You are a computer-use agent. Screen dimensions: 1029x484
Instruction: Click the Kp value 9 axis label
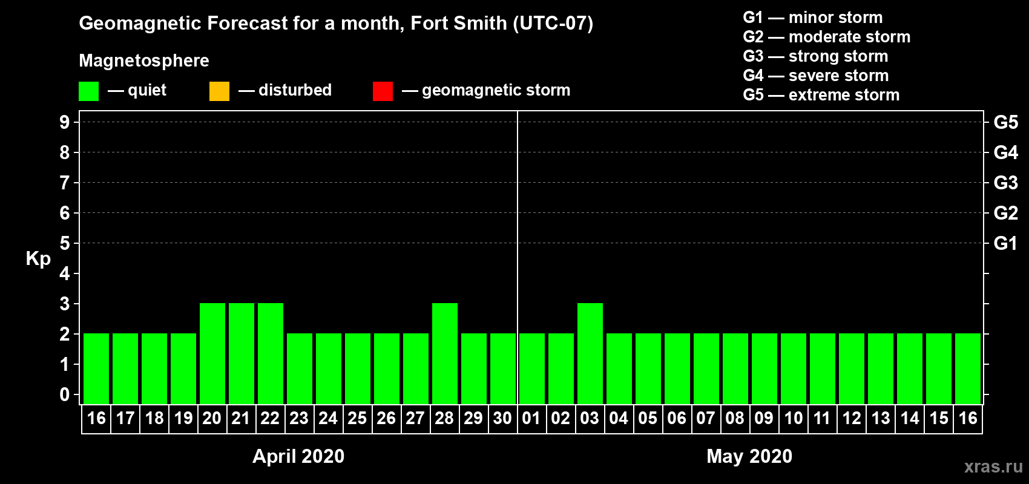(x=65, y=122)
